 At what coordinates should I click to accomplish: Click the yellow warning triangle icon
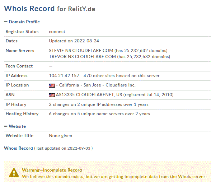pos(14,173)
